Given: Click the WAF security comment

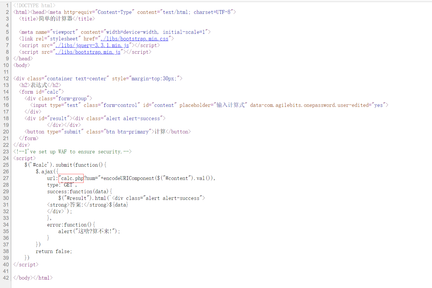Looking at the screenshot, I should pyautogui.click(x=72, y=152).
